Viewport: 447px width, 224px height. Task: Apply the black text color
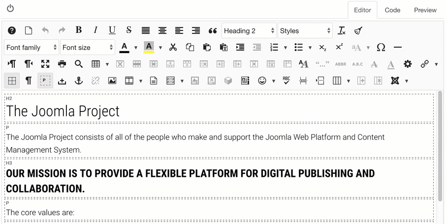[124, 47]
